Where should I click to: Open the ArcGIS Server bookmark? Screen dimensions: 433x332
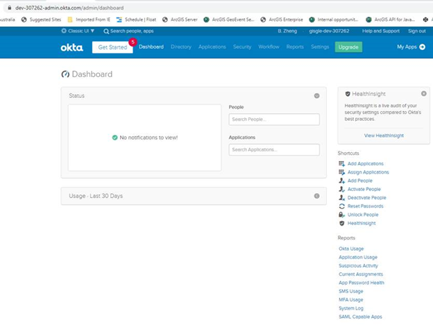pyautogui.click(x=180, y=19)
